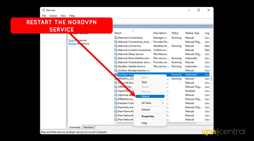Click gear icon of Network Setup Service

point(116,54)
